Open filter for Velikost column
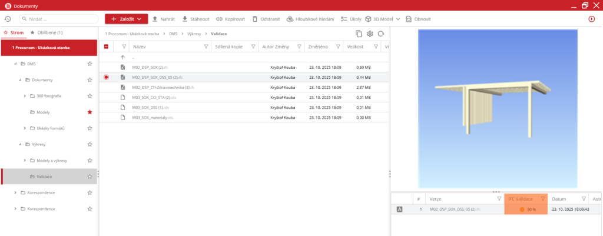603x236 pixels. click(375, 46)
